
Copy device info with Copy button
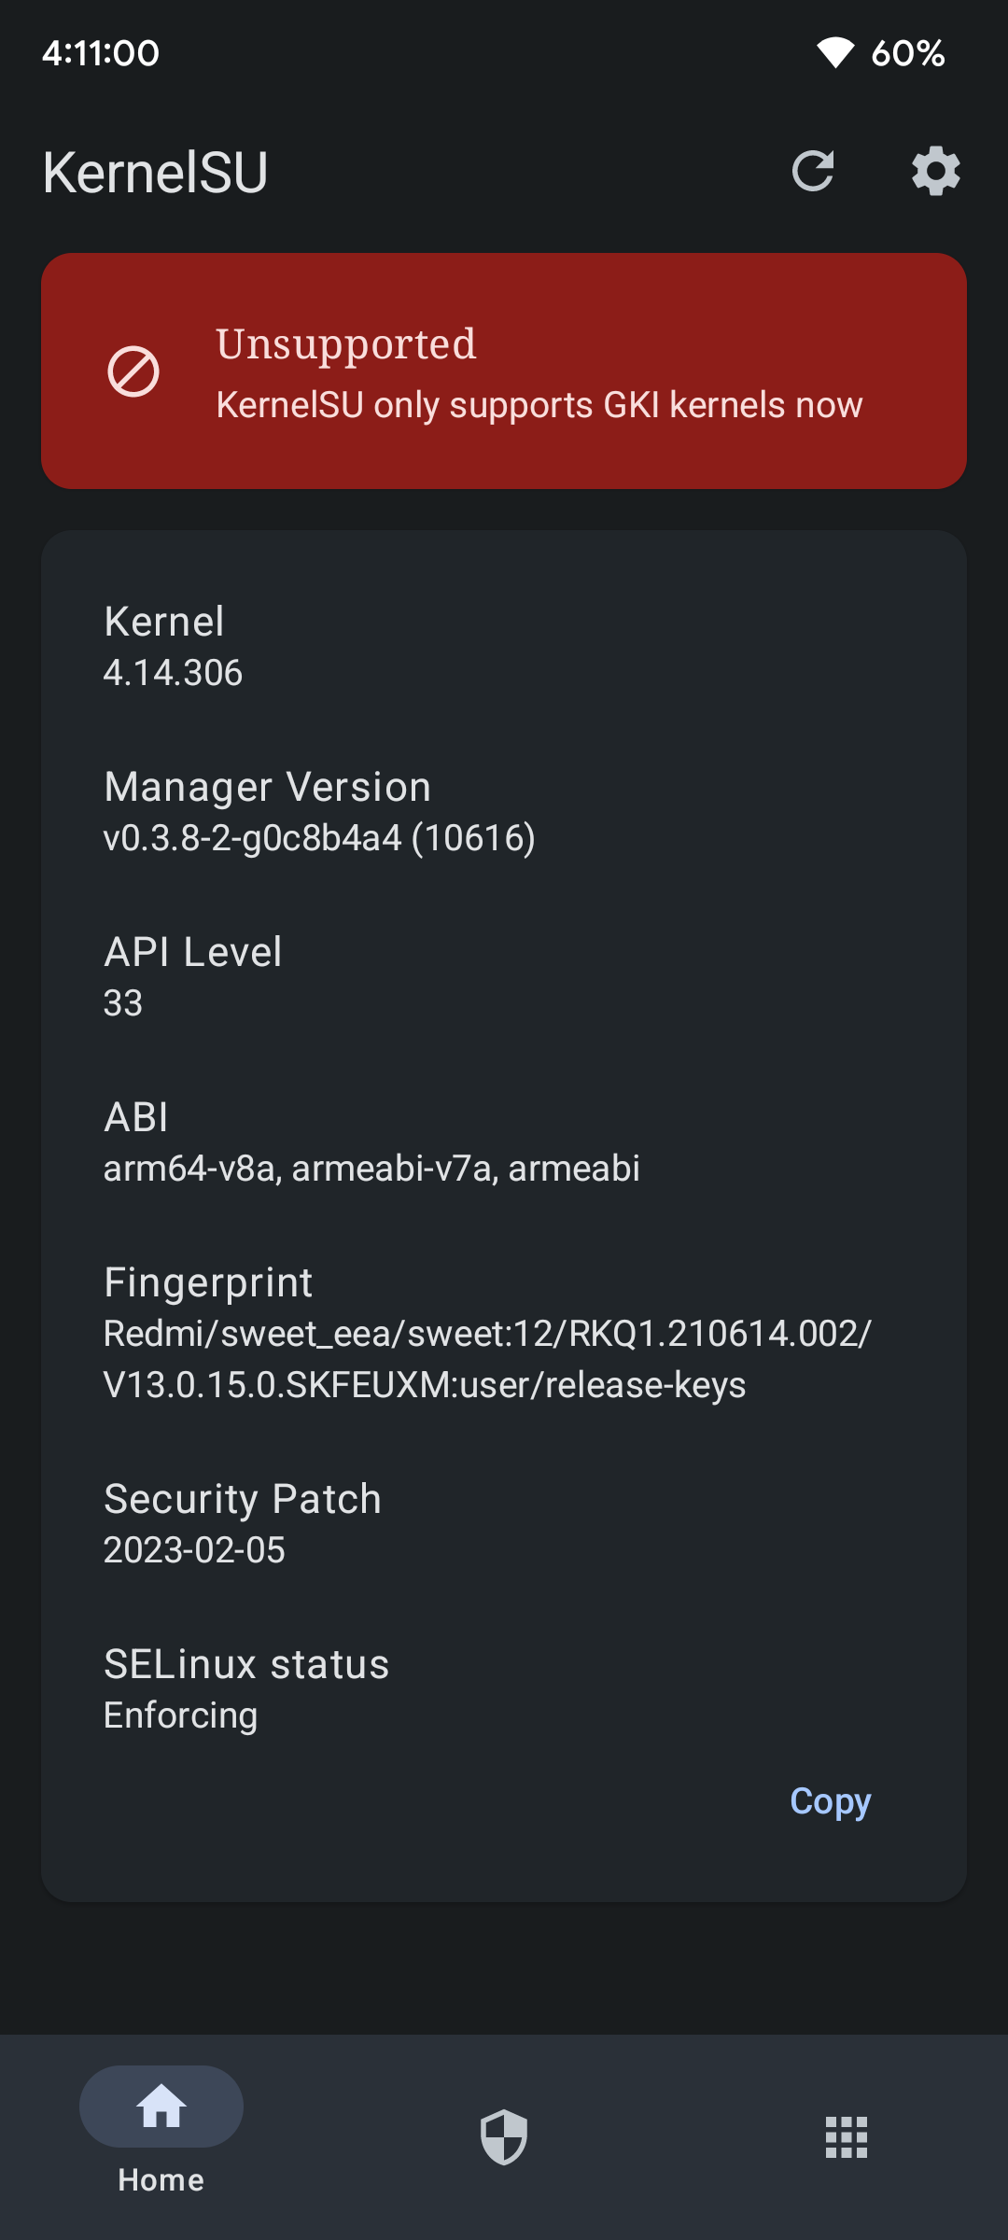pos(831,1801)
